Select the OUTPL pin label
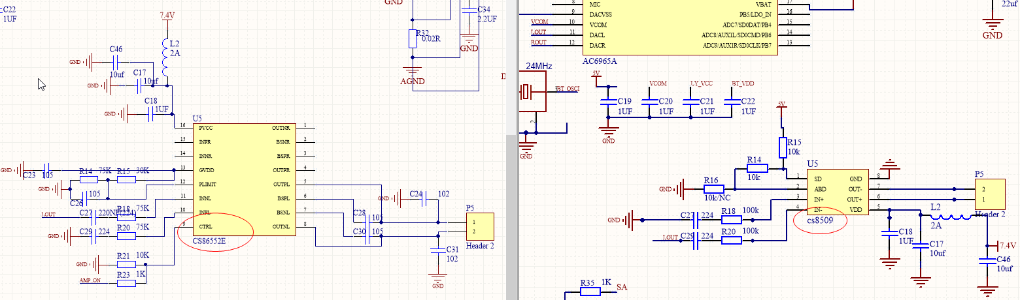The width and height of the screenshot is (1020, 300). pyautogui.click(x=280, y=185)
